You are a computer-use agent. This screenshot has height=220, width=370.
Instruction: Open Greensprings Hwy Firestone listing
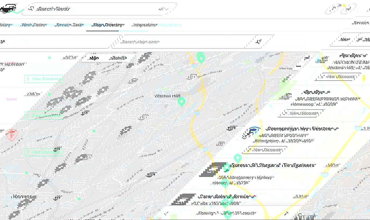[299, 129]
